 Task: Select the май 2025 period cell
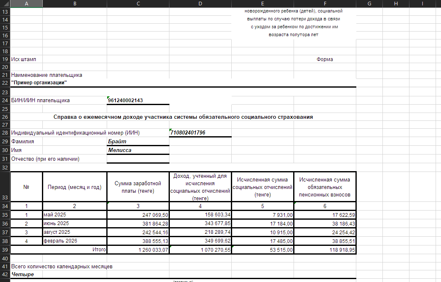point(74,215)
